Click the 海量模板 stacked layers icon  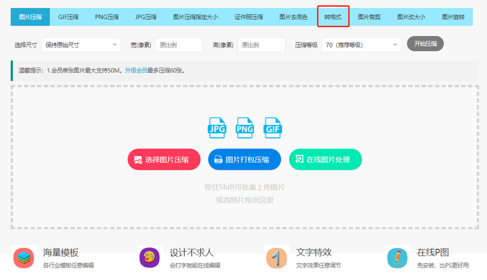point(24,257)
